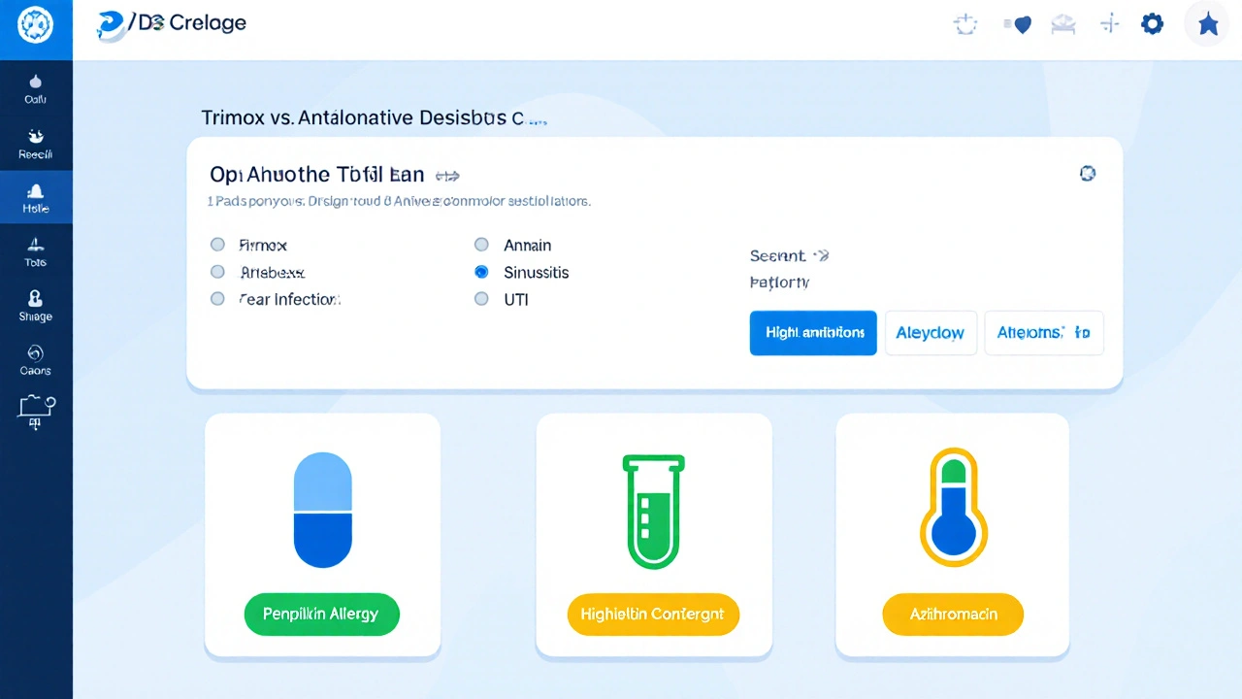Image resolution: width=1242 pixels, height=699 pixels.
Task: Click the settings gear icon in header
Action: (1152, 24)
